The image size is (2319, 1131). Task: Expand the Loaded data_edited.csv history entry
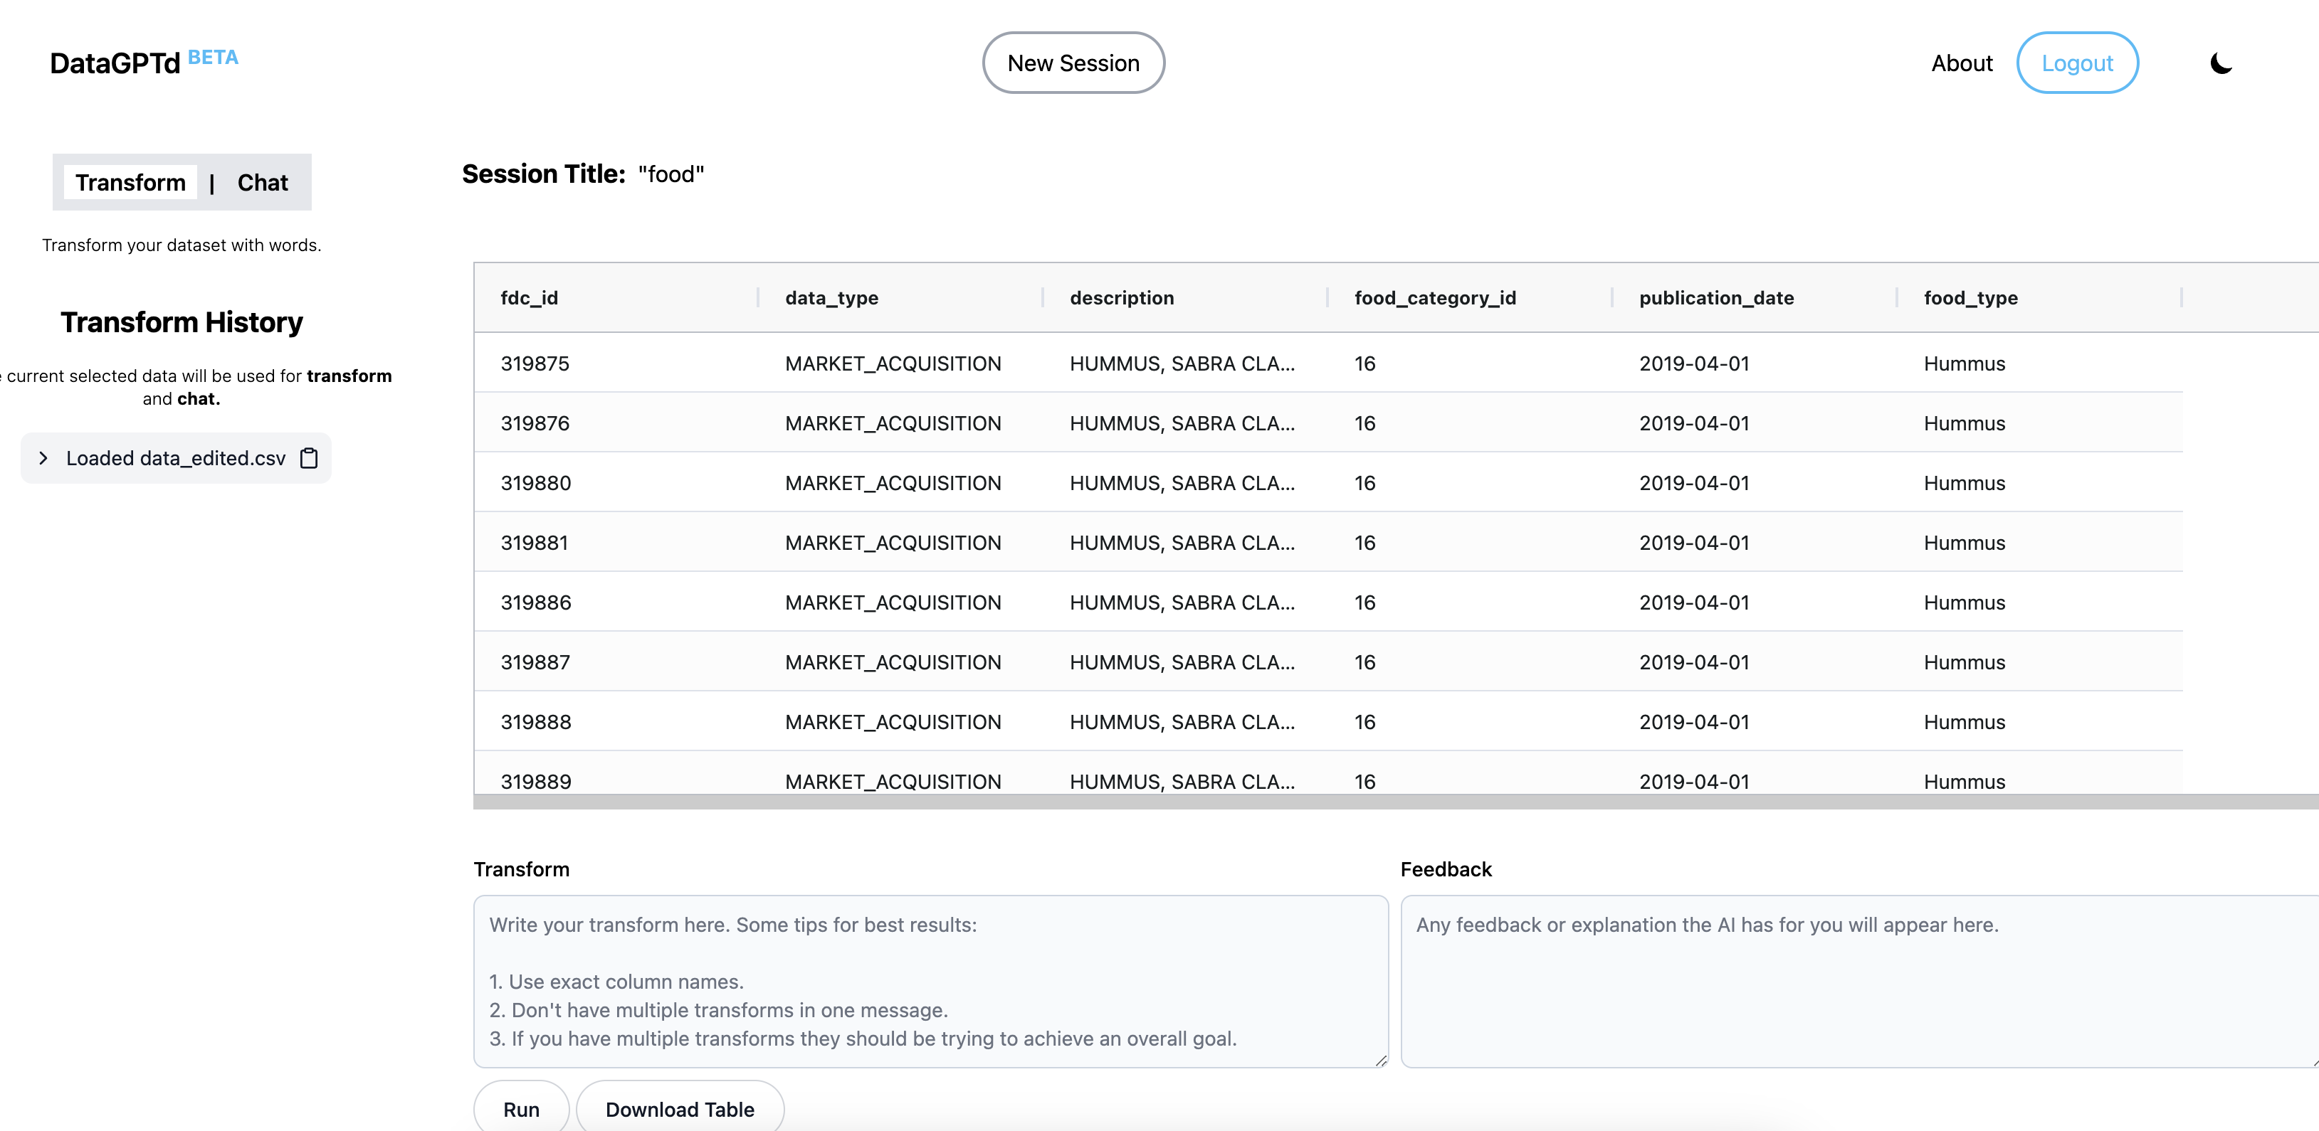tap(43, 458)
